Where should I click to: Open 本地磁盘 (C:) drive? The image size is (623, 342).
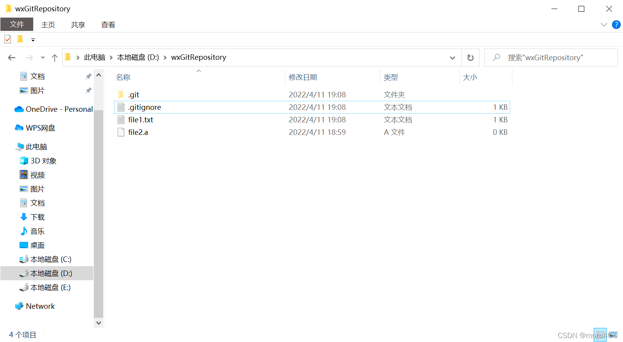tap(45, 259)
